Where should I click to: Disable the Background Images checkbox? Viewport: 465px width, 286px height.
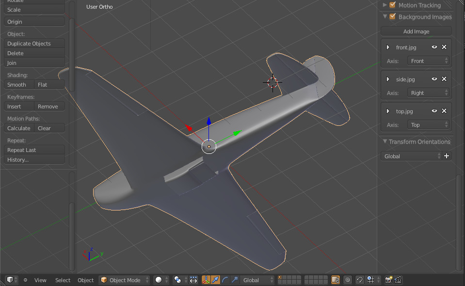pyautogui.click(x=392, y=16)
